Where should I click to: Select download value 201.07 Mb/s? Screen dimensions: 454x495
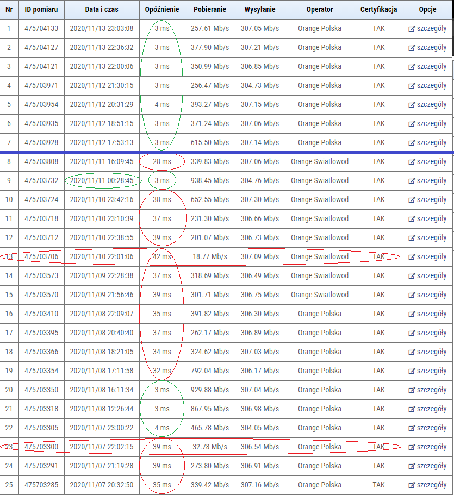[210, 237]
